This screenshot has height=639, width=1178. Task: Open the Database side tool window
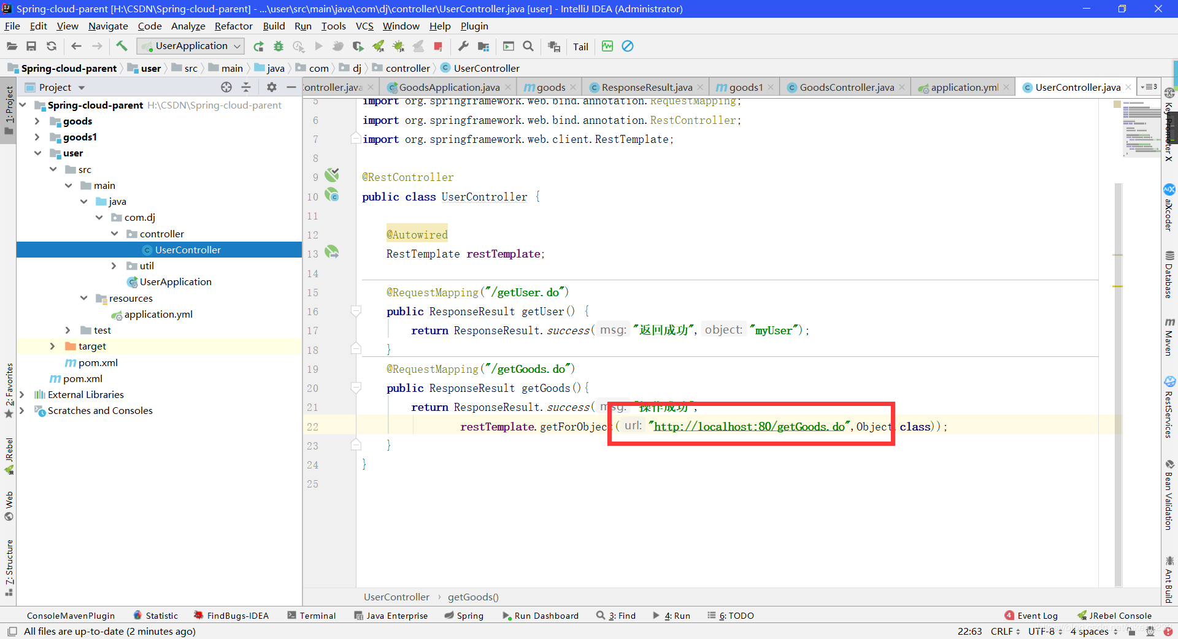click(1169, 275)
